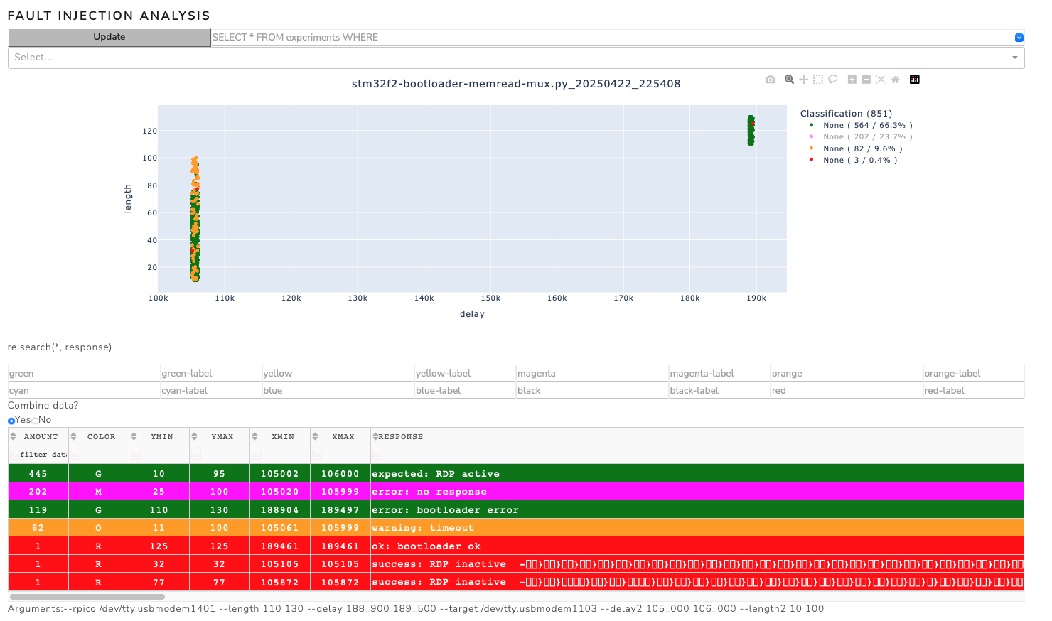Click the horizontal scrollbar under the table
This screenshot has width=1052, height=621.
pyautogui.click(x=87, y=597)
